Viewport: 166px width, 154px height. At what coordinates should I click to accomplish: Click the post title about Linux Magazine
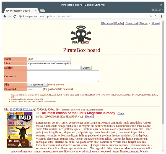click(77, 113)
